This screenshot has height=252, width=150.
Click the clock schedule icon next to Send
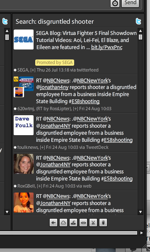(x=115, y=3)
